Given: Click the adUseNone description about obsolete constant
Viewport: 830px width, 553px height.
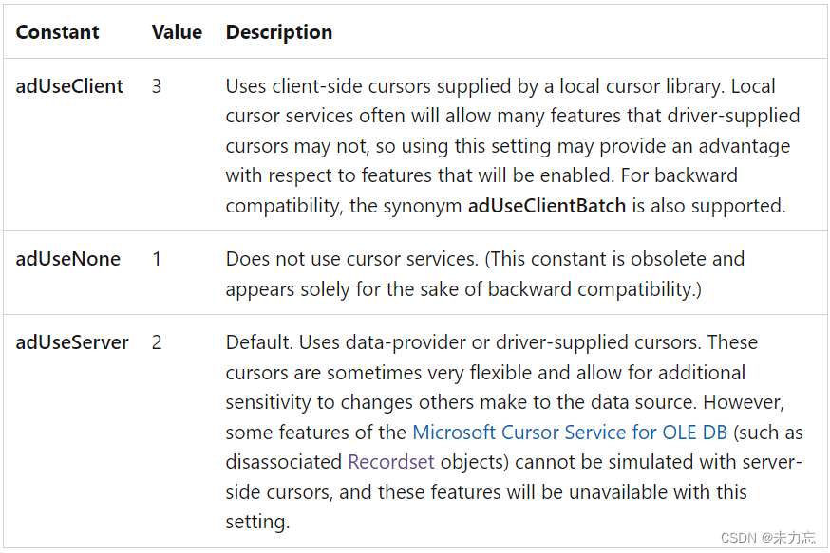Looking at the screenshot, I should 484,259.
